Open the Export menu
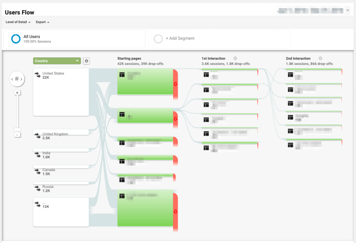This screenshot has width=356, height=243. (41, 22)
